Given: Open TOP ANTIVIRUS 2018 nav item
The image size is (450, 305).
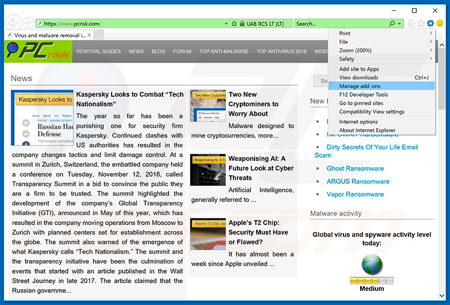Looking at the screenshot, I should tap(281, 51).
